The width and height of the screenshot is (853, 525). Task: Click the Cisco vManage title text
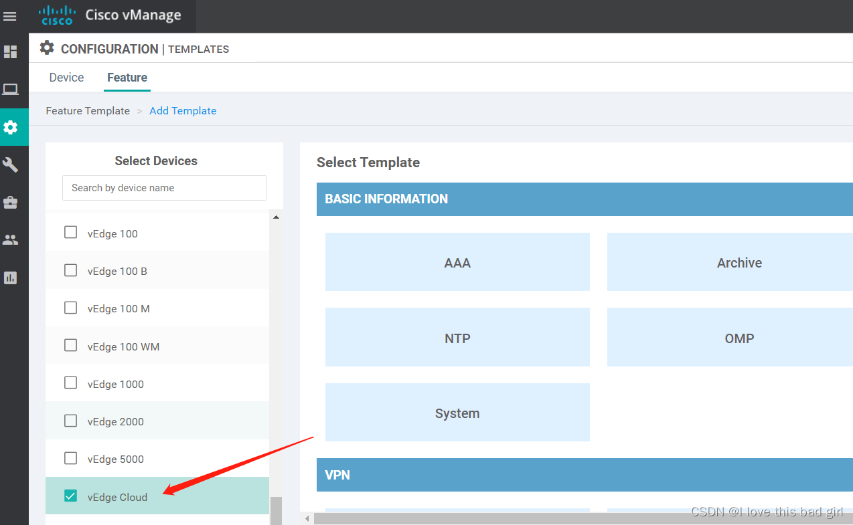point(133,15)
